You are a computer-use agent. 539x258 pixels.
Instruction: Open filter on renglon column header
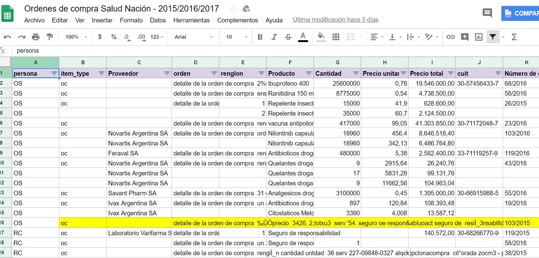261,74
